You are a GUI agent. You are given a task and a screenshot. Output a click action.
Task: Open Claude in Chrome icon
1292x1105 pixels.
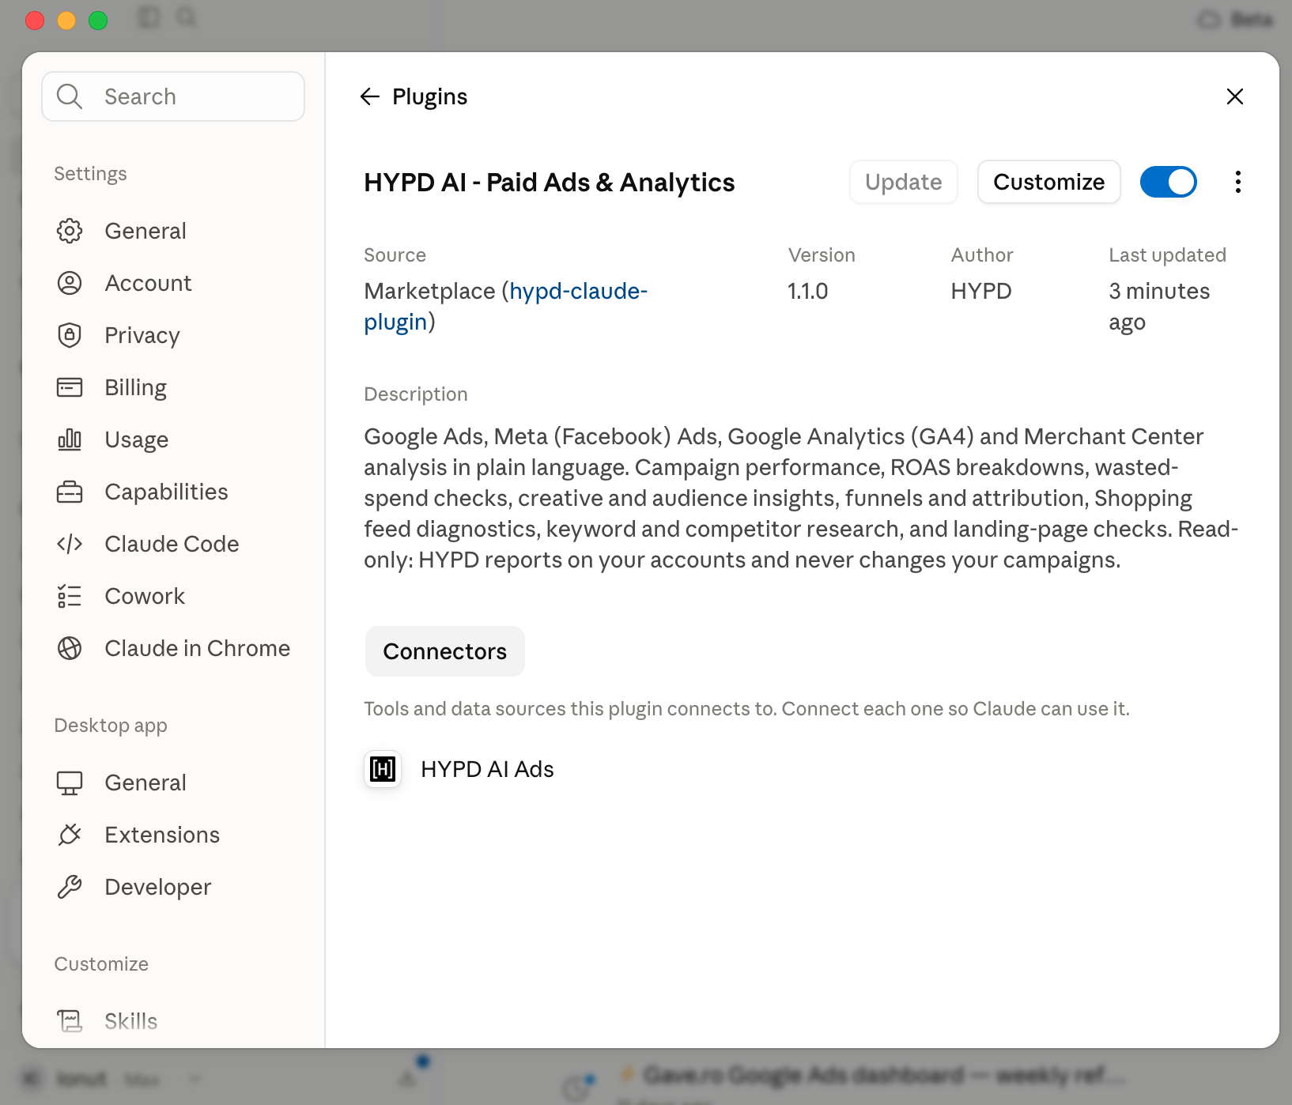(x=70, y=648)
